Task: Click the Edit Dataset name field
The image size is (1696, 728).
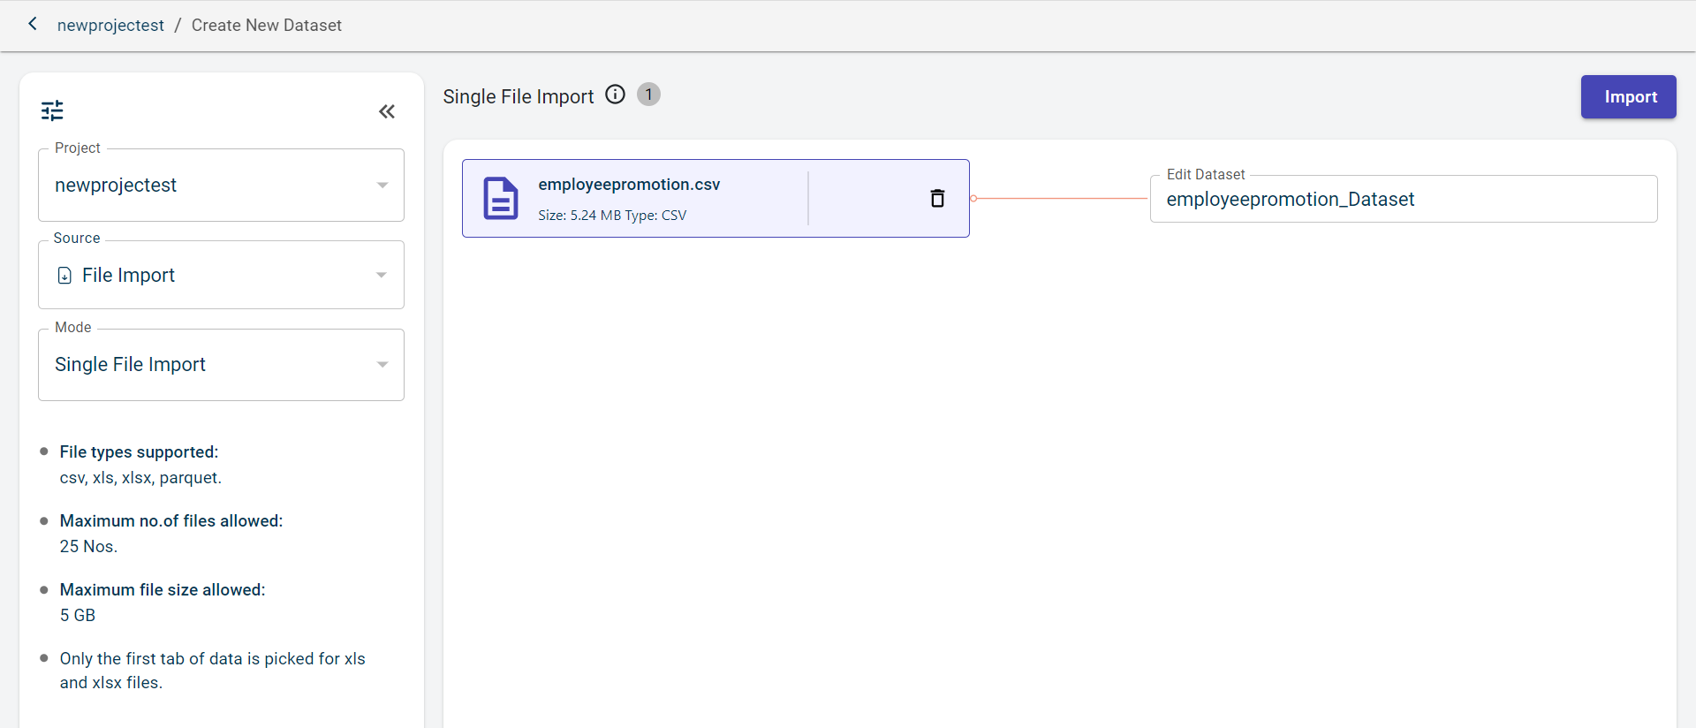Action: (x=1403, y=200)
